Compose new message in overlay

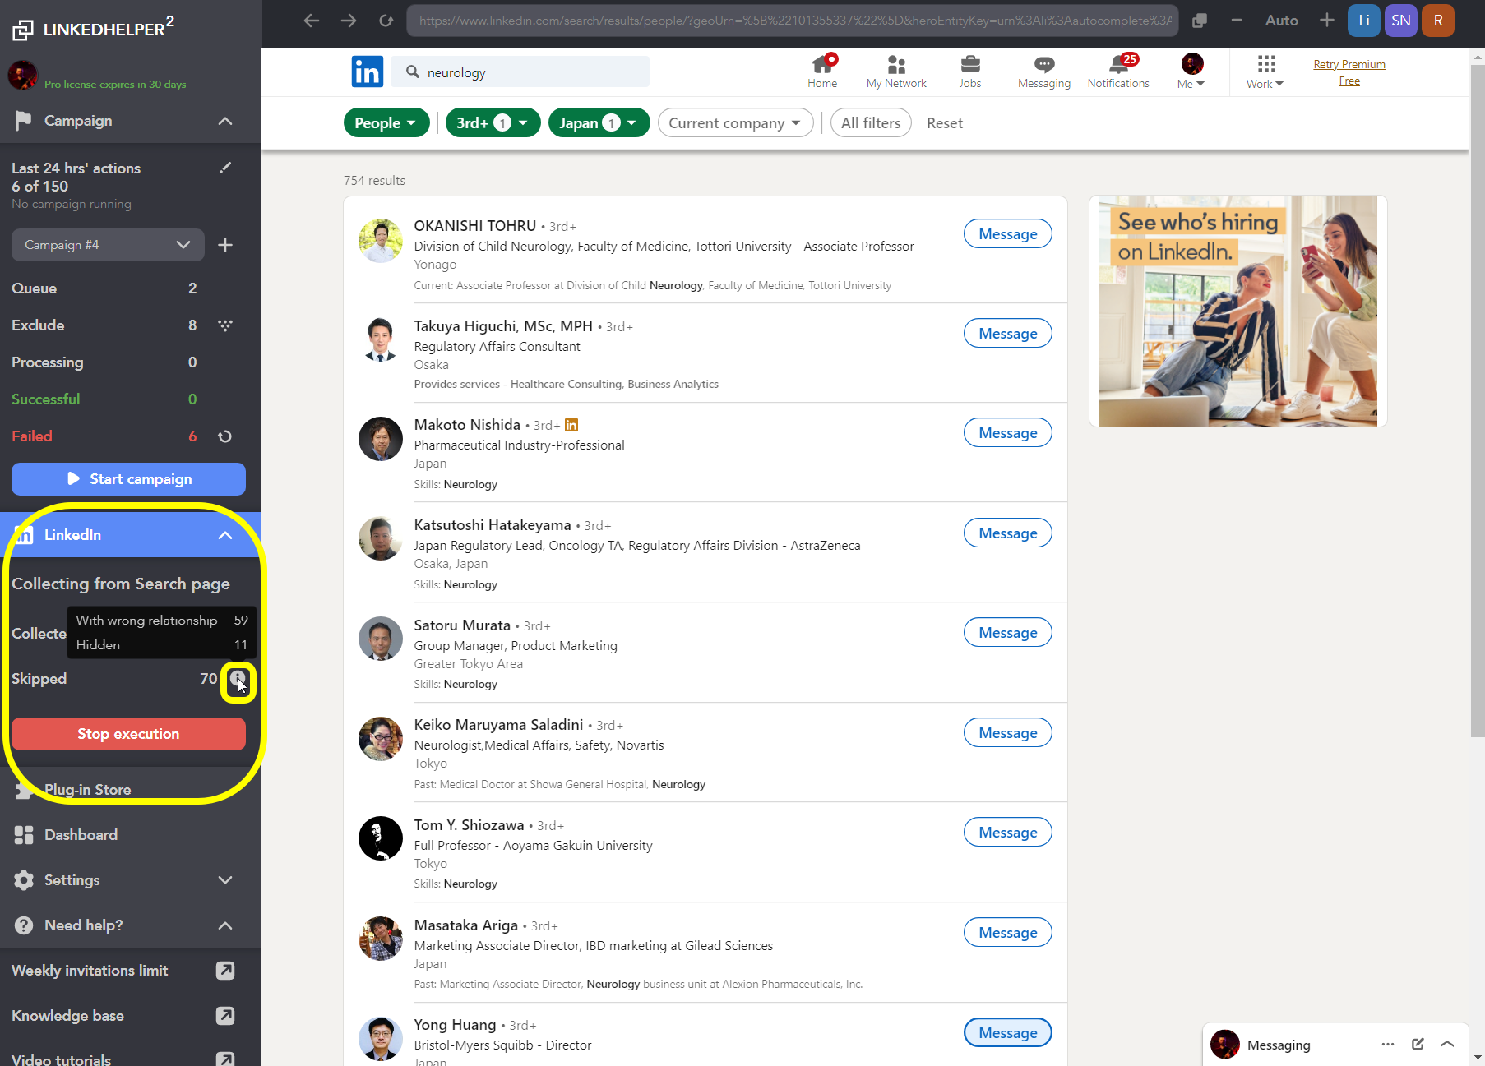click(1418, 1045)
